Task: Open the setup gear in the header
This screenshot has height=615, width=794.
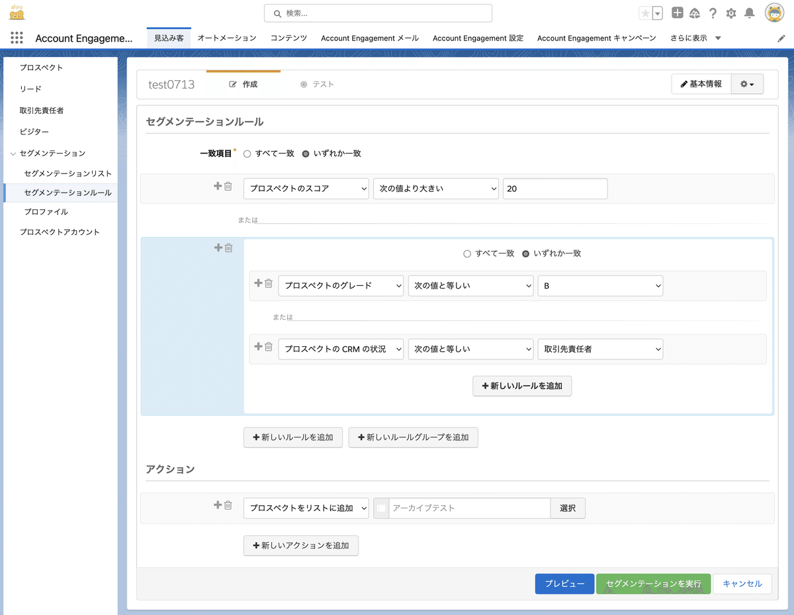Action: click(731, 13)
